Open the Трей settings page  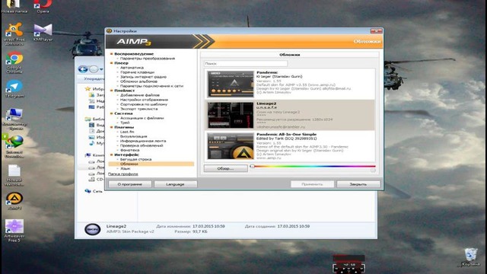point(125,123)
